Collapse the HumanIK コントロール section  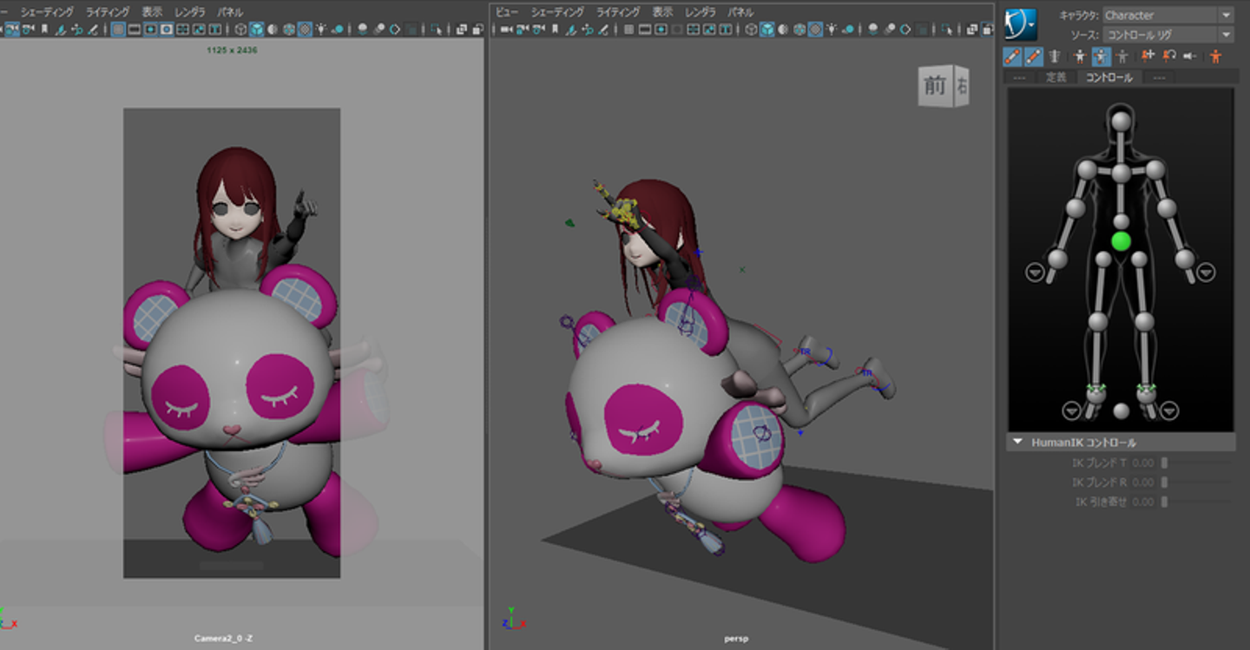[x=1017, y=443]
